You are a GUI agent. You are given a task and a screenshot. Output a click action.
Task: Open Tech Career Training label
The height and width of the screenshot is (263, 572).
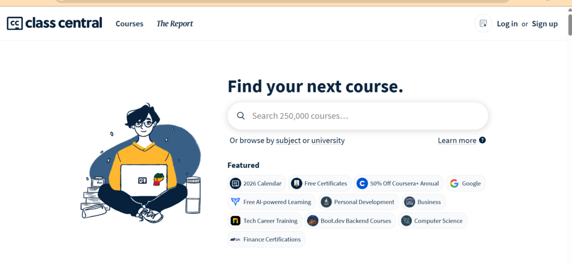point(270,221)
